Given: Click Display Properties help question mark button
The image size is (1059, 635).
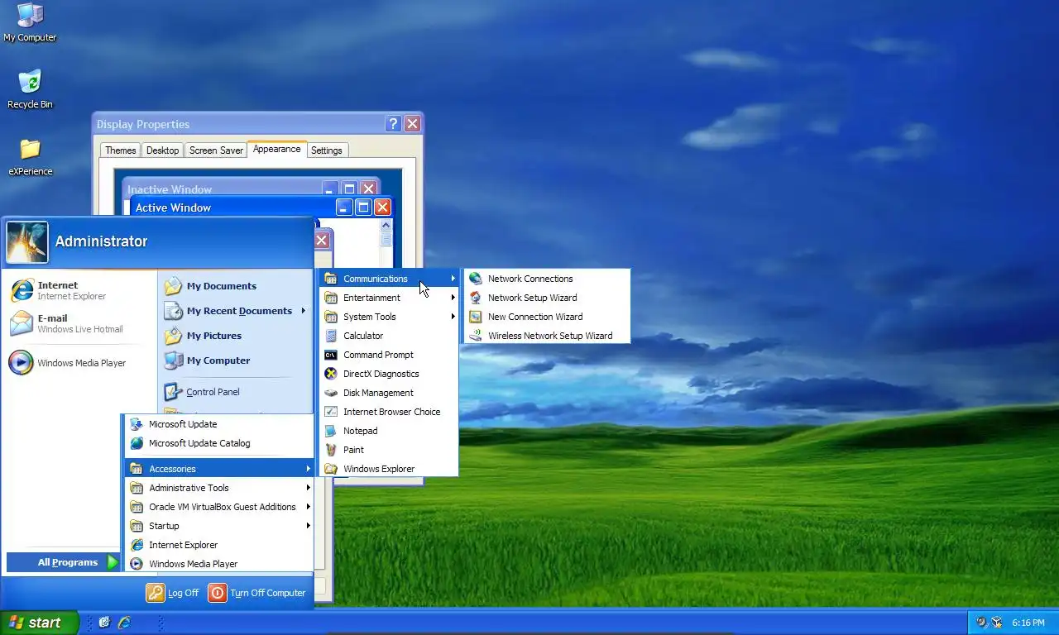Looking at the screenshot, I should [394, 124].
